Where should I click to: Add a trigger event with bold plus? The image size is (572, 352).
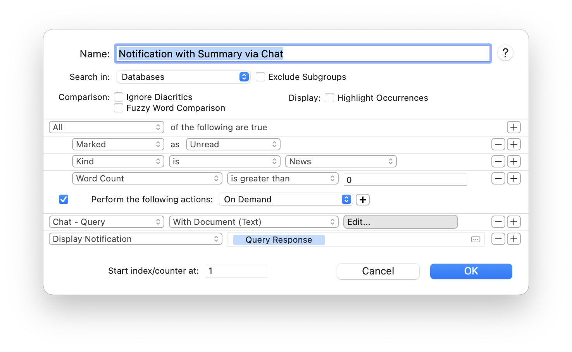pyautogui.click(x=362, y=200)
